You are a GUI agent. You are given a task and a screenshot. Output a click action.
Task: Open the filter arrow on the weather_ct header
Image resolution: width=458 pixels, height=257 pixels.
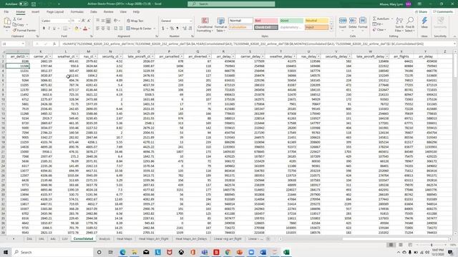(x=77, y=56)
